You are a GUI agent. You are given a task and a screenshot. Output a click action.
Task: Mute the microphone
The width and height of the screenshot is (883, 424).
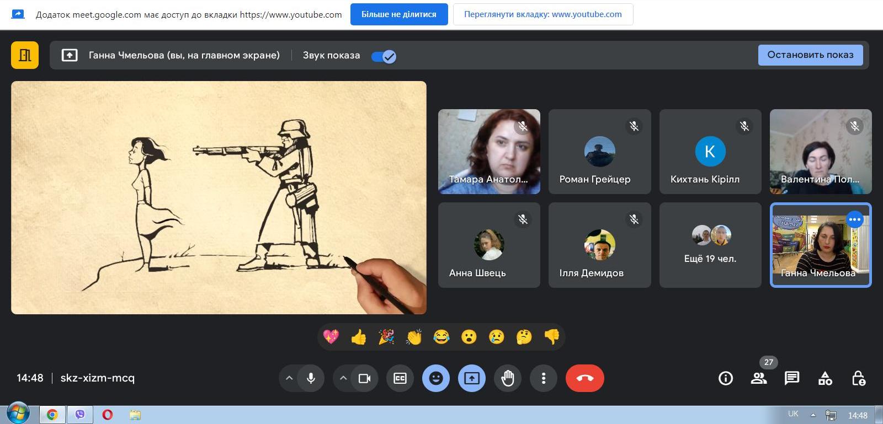[x=311, y=378]
